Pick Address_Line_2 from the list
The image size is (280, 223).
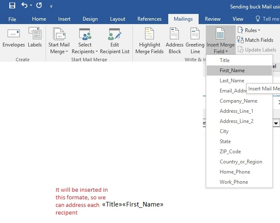pyautogui.click(x=239, y=121)
